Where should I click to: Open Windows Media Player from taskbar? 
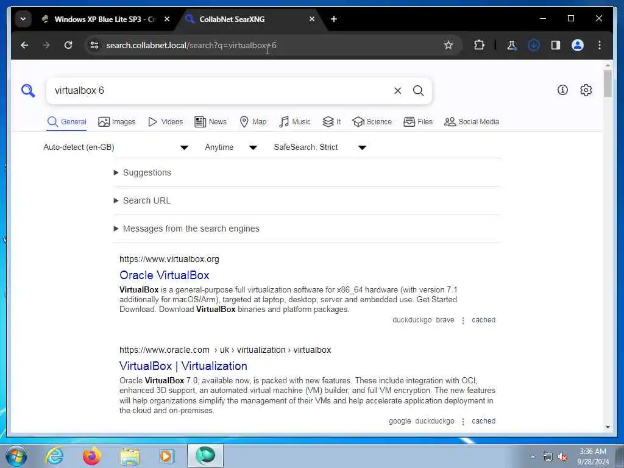[x=166, y=456]
